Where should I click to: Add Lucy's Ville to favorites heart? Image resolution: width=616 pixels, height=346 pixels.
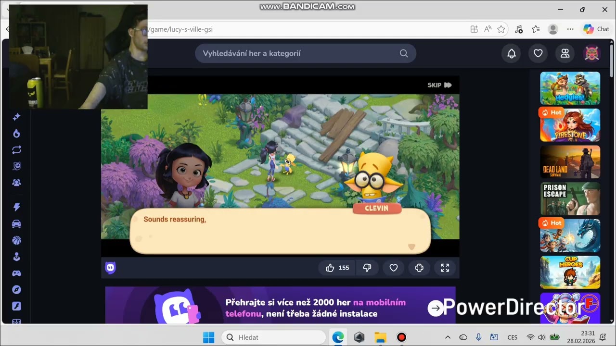[394, 268]
